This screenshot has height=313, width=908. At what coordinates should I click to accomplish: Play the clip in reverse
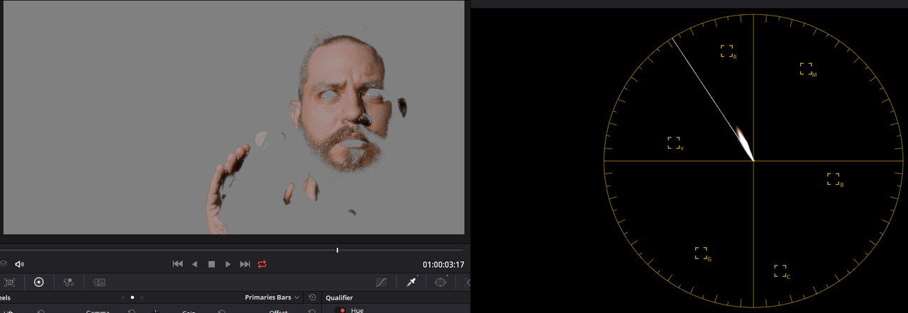coord(195,264)
